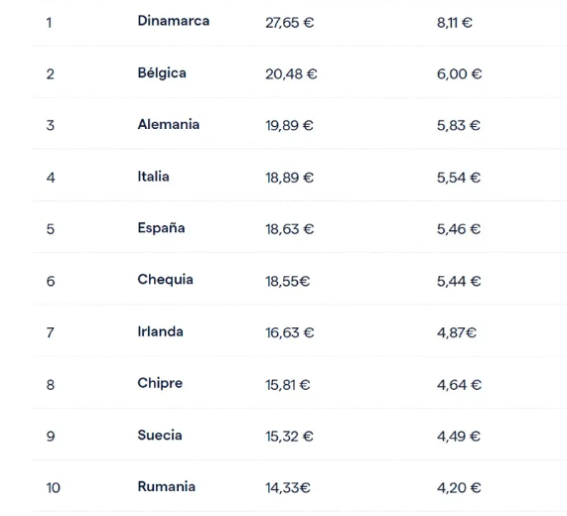The height and width of the screenshot is (516, 567).
Task: Click the 4,87€ value for Irlanda
Action: 457,332
